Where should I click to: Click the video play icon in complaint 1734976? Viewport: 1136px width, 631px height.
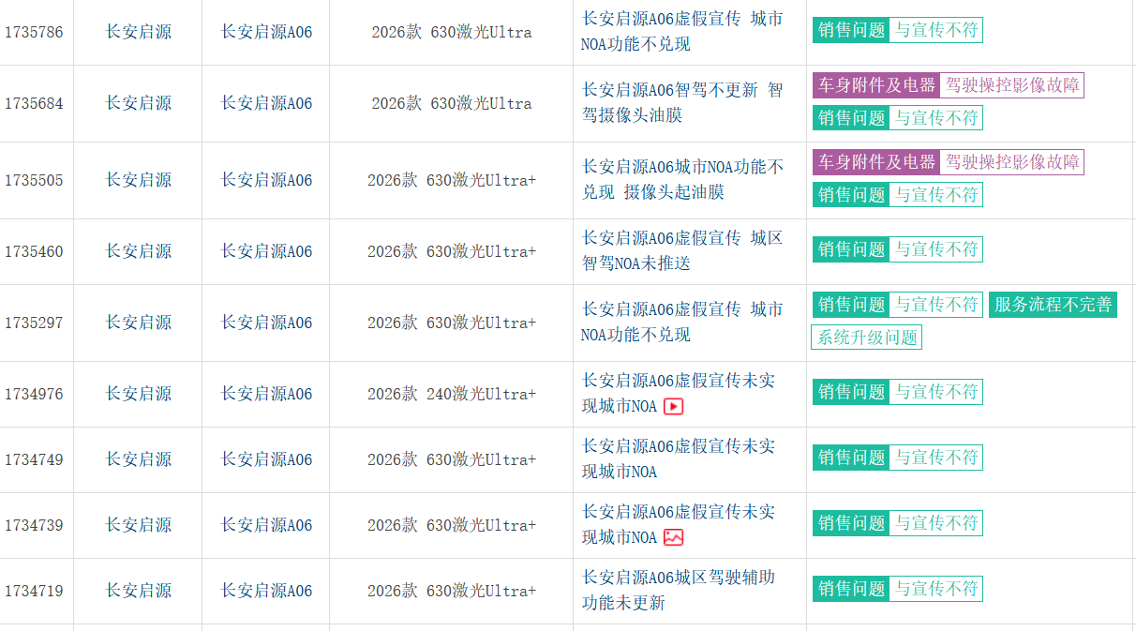673,406
